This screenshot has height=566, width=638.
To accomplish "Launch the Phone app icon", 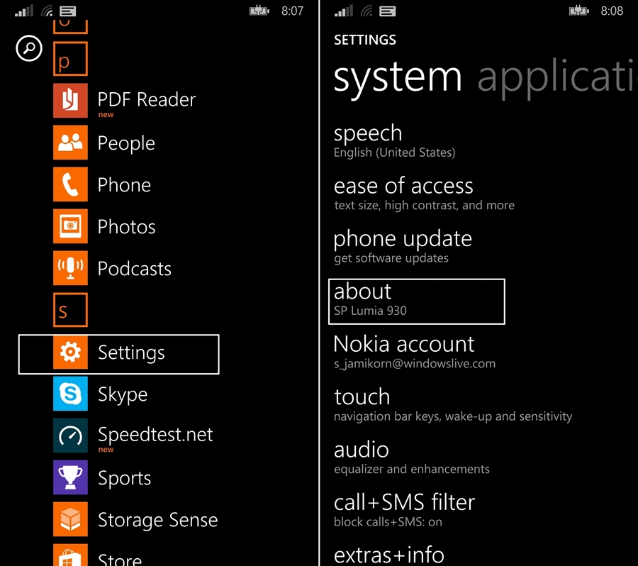I will coord(70,184).
